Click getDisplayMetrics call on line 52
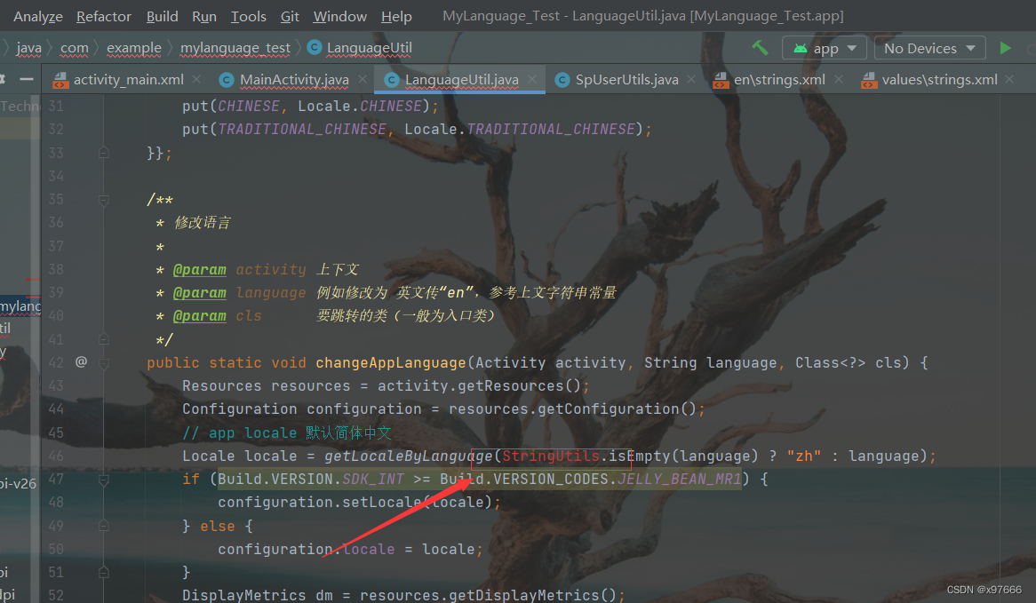 pyautogui.click(x=523, y=595)
